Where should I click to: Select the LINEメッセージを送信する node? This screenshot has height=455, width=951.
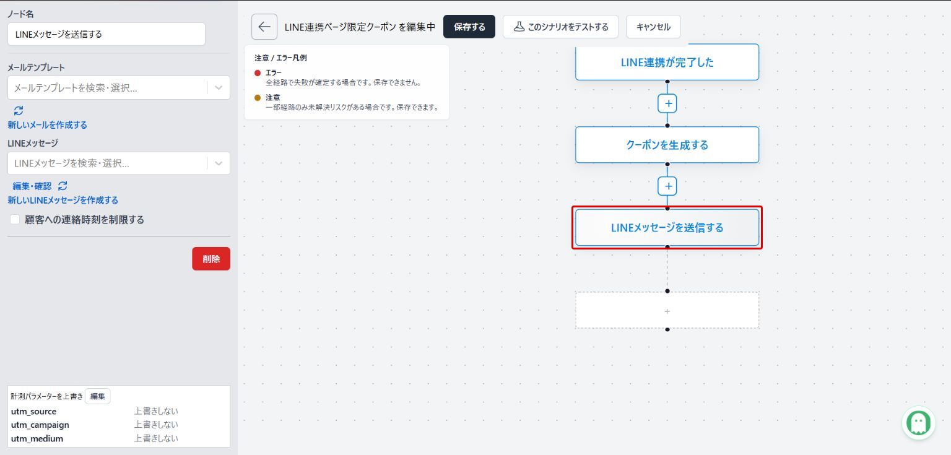667,227
